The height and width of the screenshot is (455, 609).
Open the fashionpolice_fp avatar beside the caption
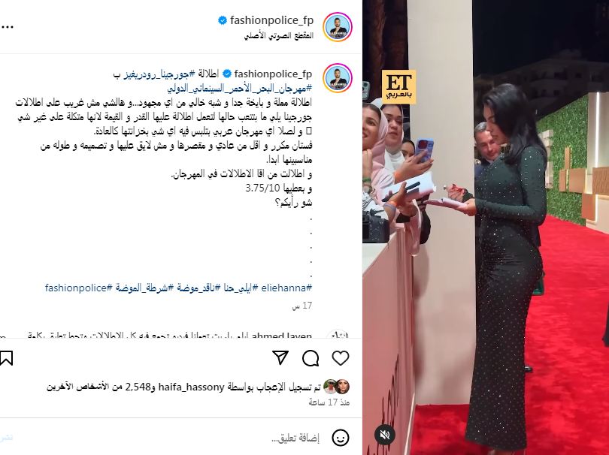(338, 78)
